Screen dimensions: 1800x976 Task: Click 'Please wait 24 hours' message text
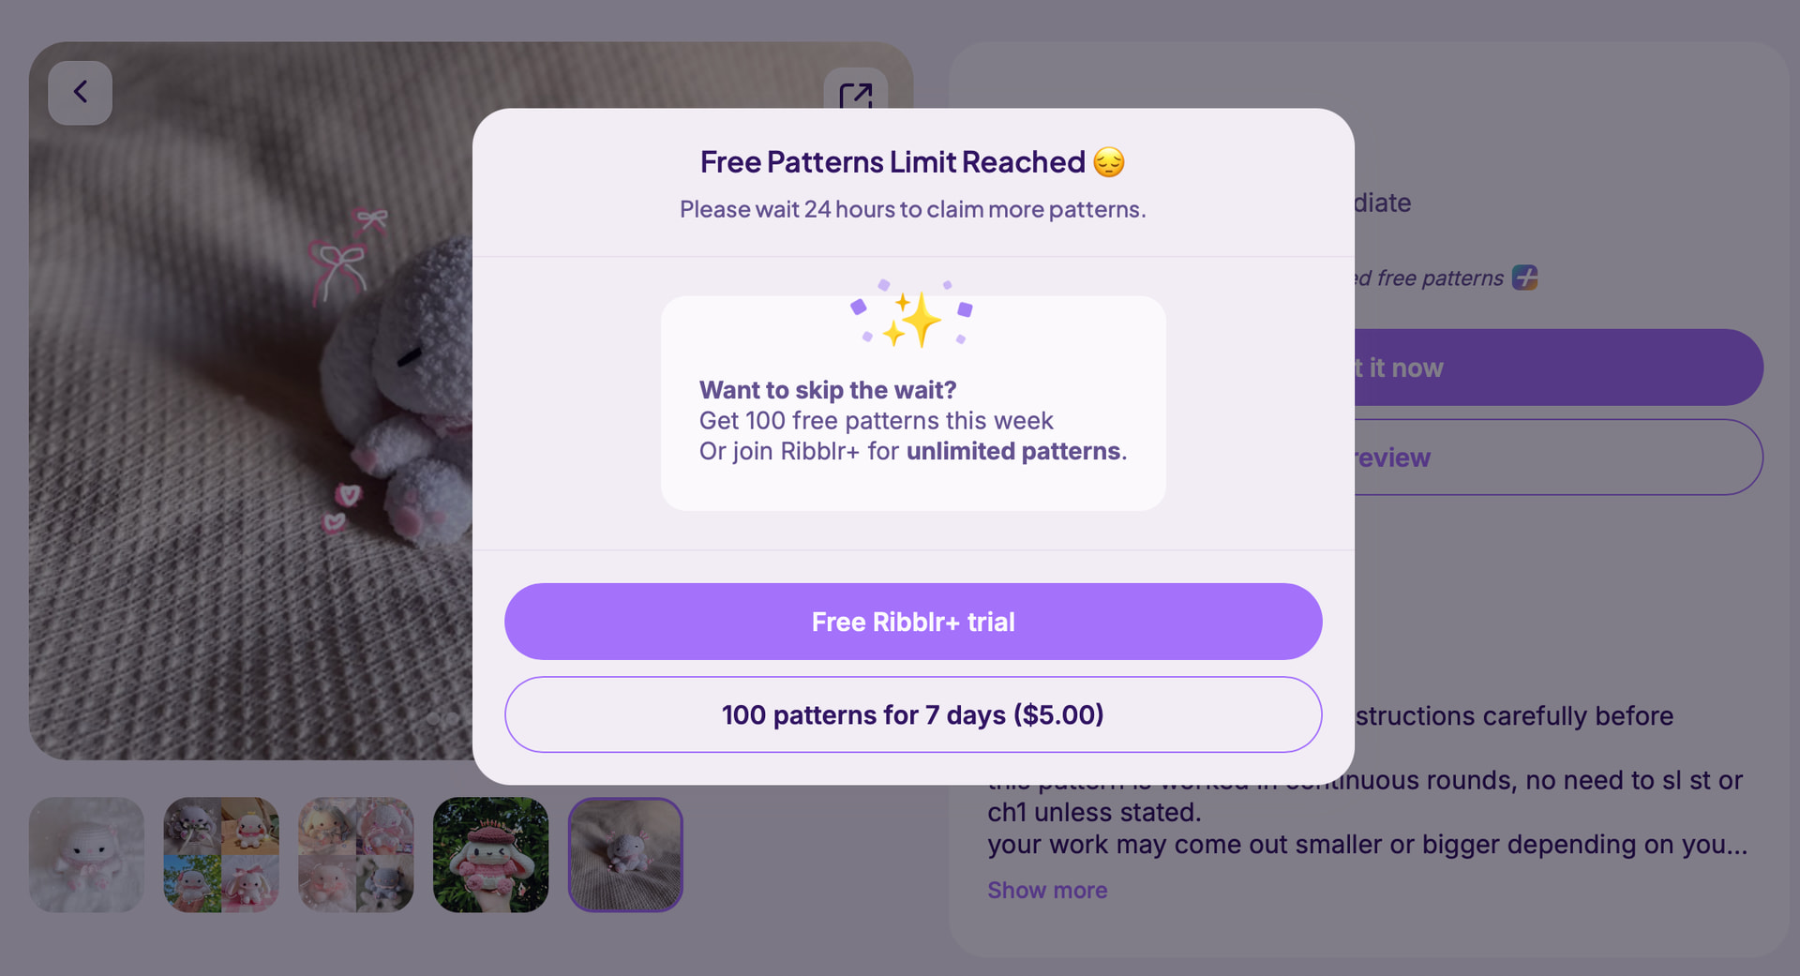[x=912, y=209]
